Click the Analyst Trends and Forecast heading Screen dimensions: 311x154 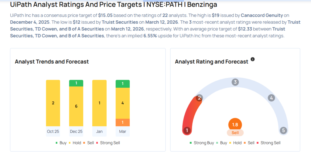(x=52, y=61)
